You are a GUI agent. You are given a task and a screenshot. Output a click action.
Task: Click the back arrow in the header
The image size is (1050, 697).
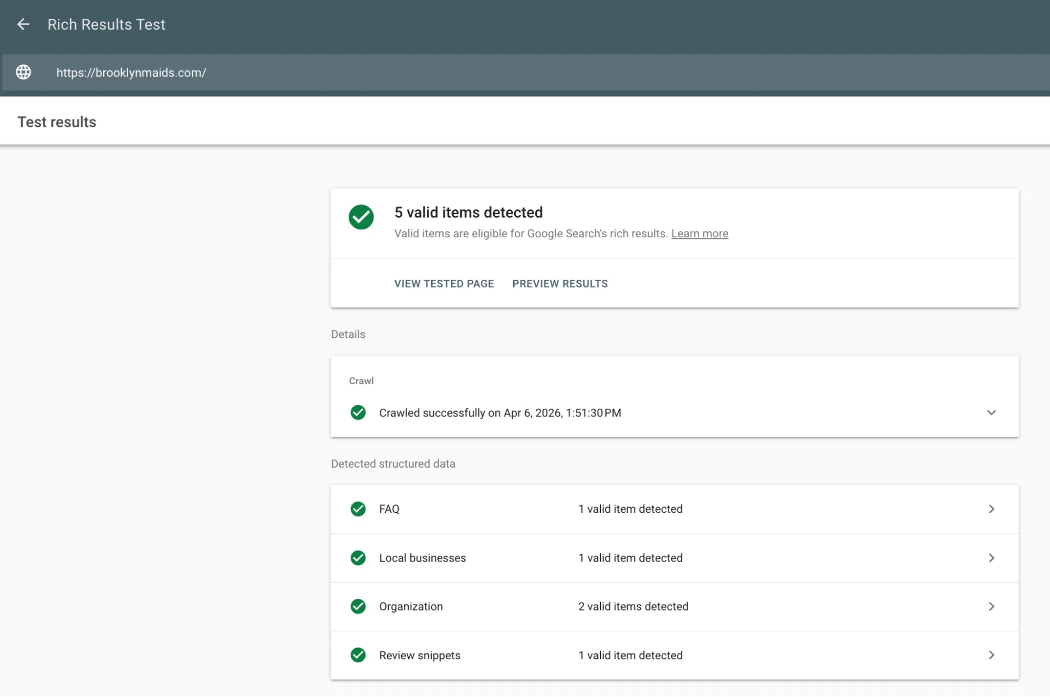23,24
